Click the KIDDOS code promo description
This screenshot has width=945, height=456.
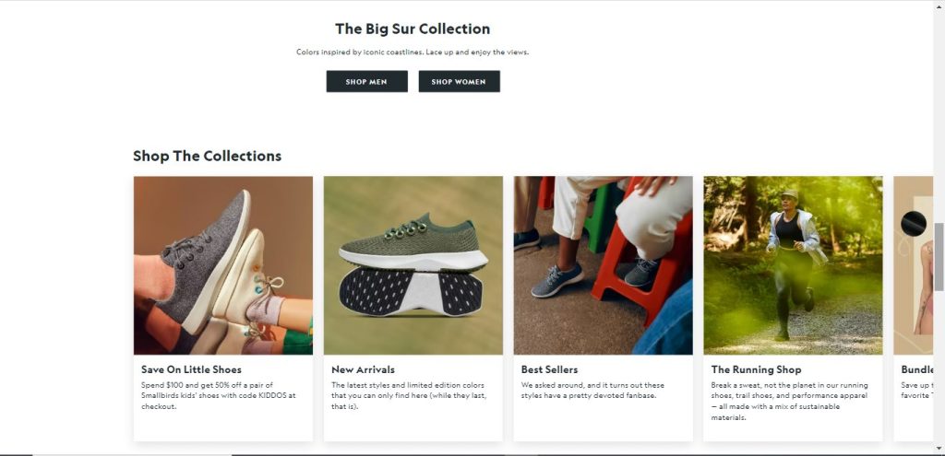tap(219, 395)
